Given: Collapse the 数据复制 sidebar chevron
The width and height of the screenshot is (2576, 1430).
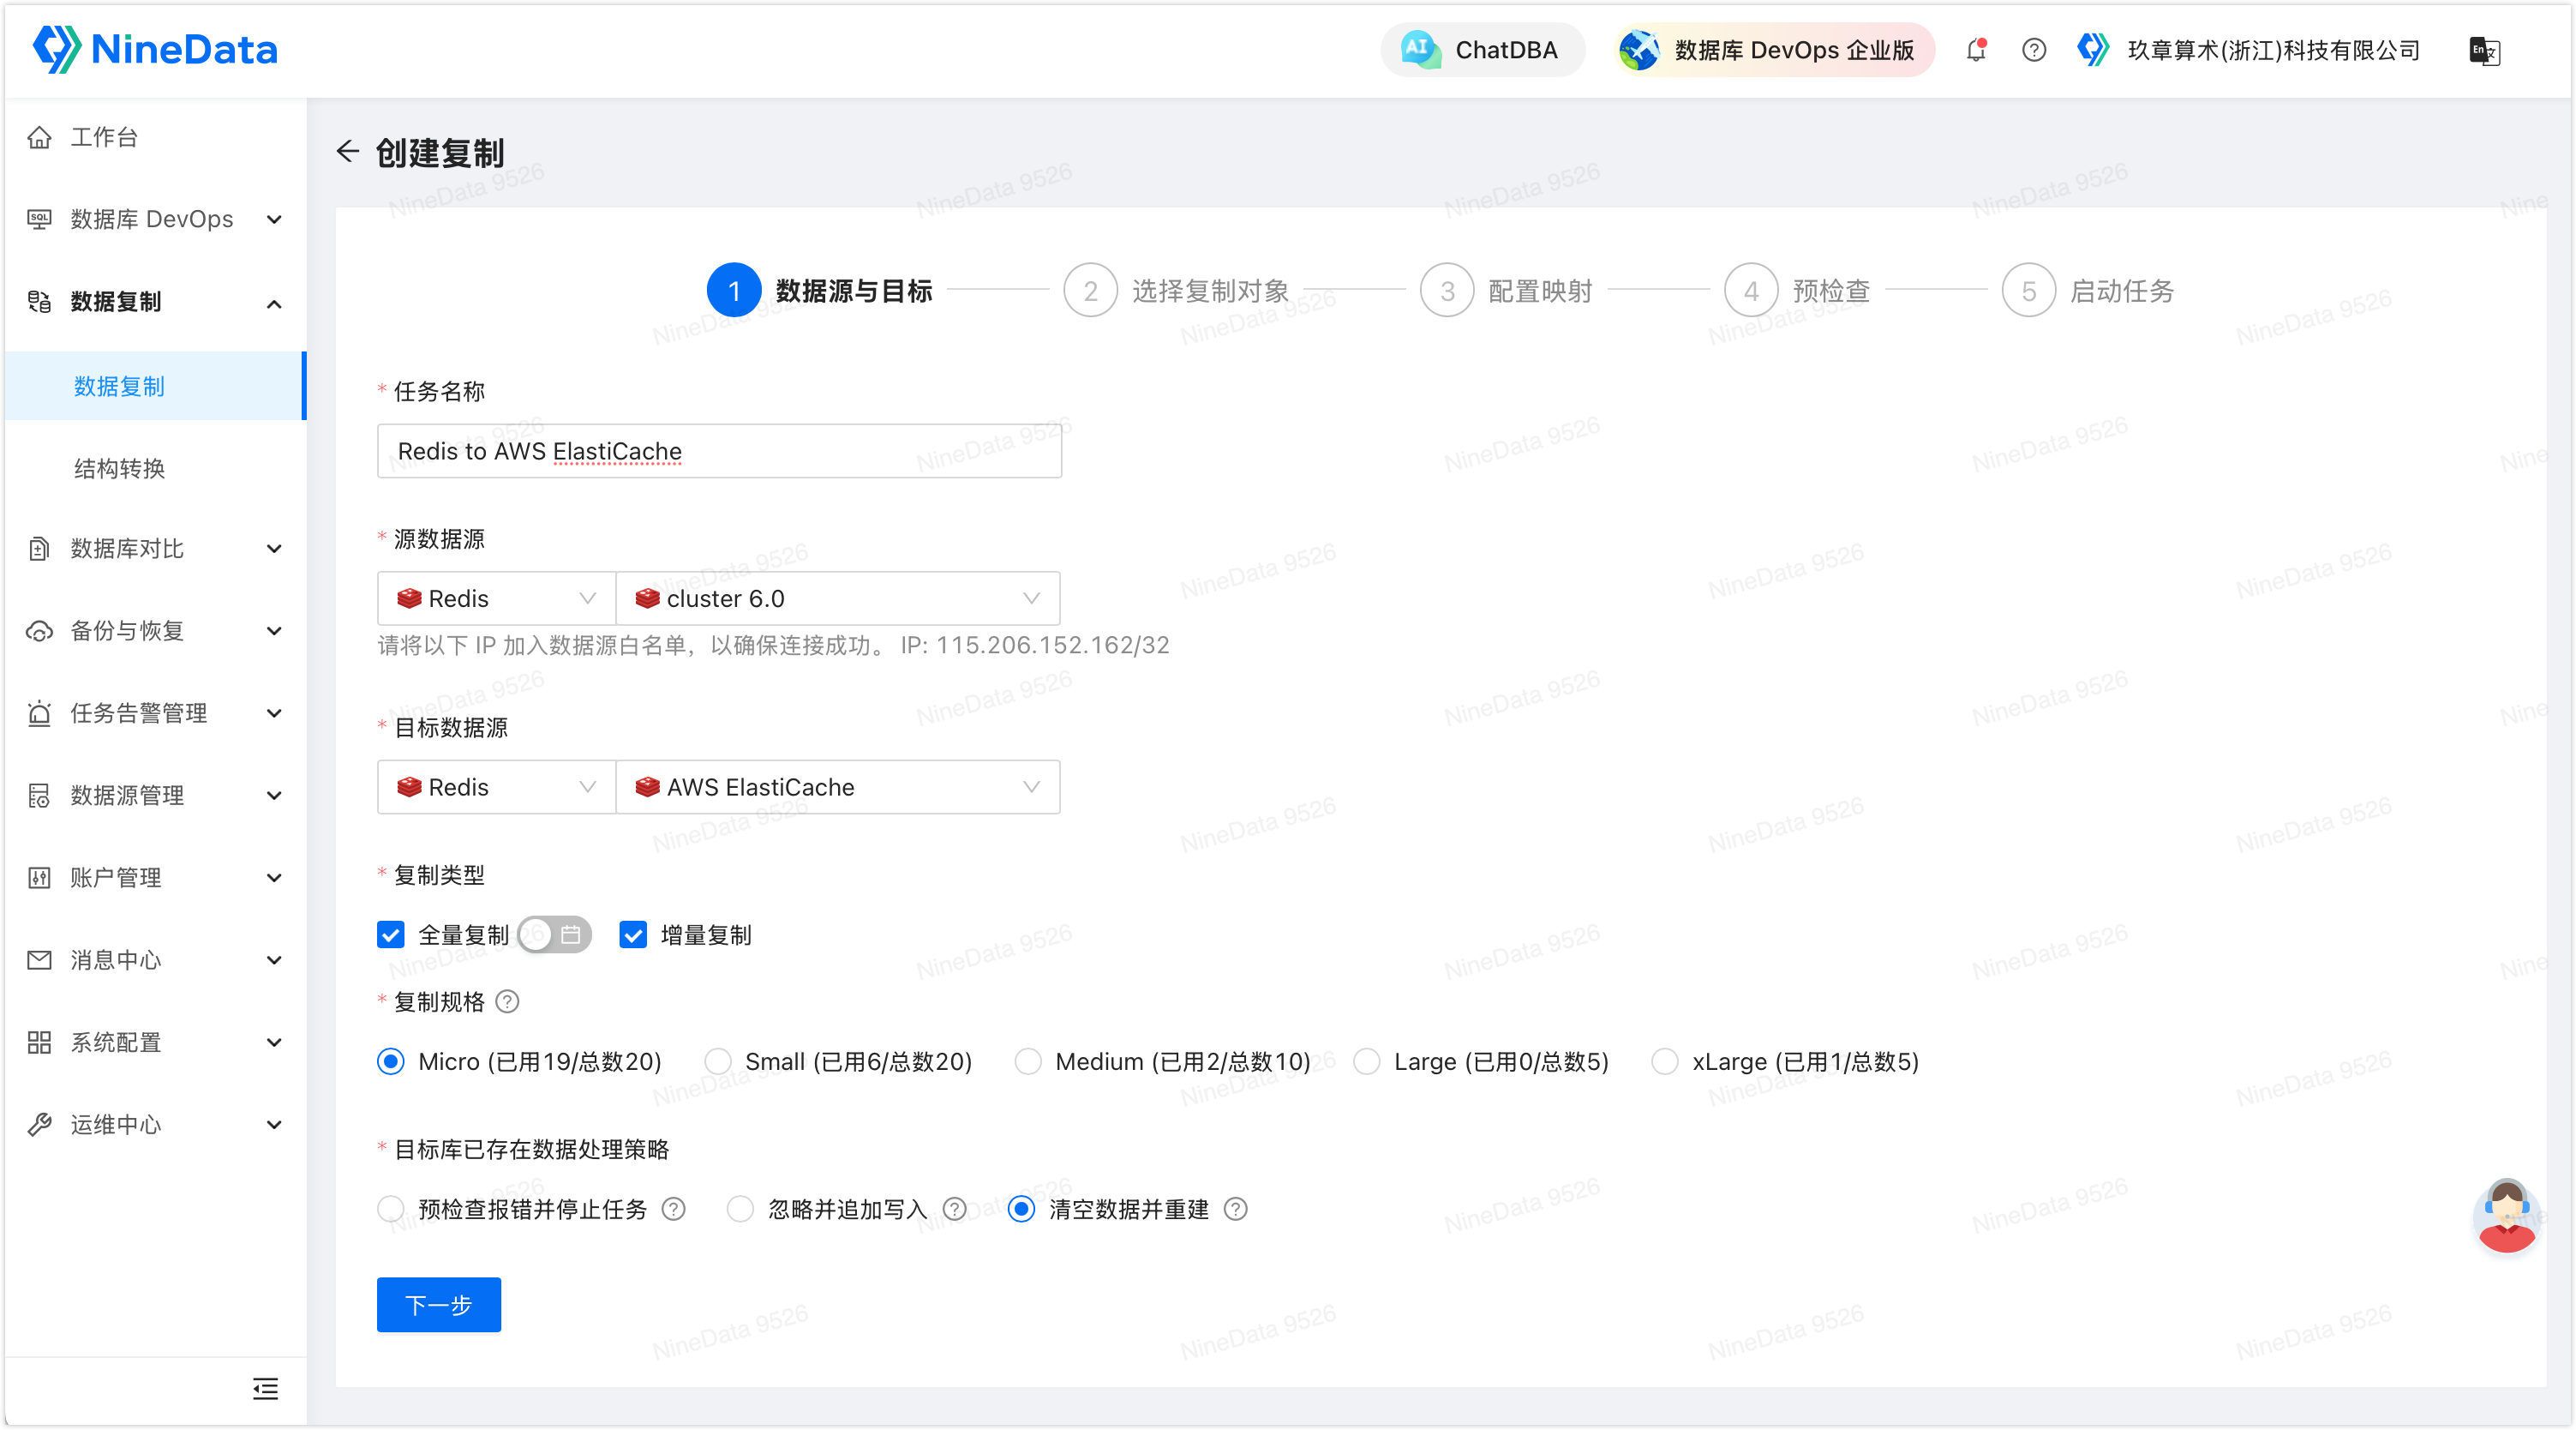Looking at the screenshot, I should [274, 303].
